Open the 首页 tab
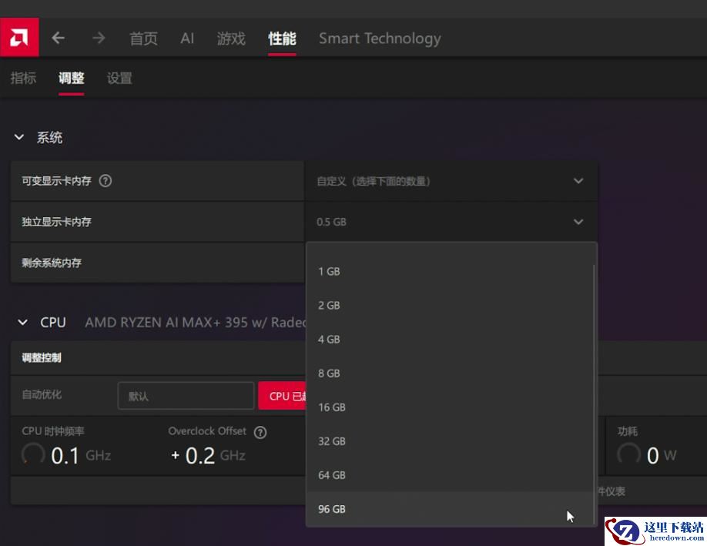The height and width of the screenshot is (546, 707). click(x=143, y=39)
